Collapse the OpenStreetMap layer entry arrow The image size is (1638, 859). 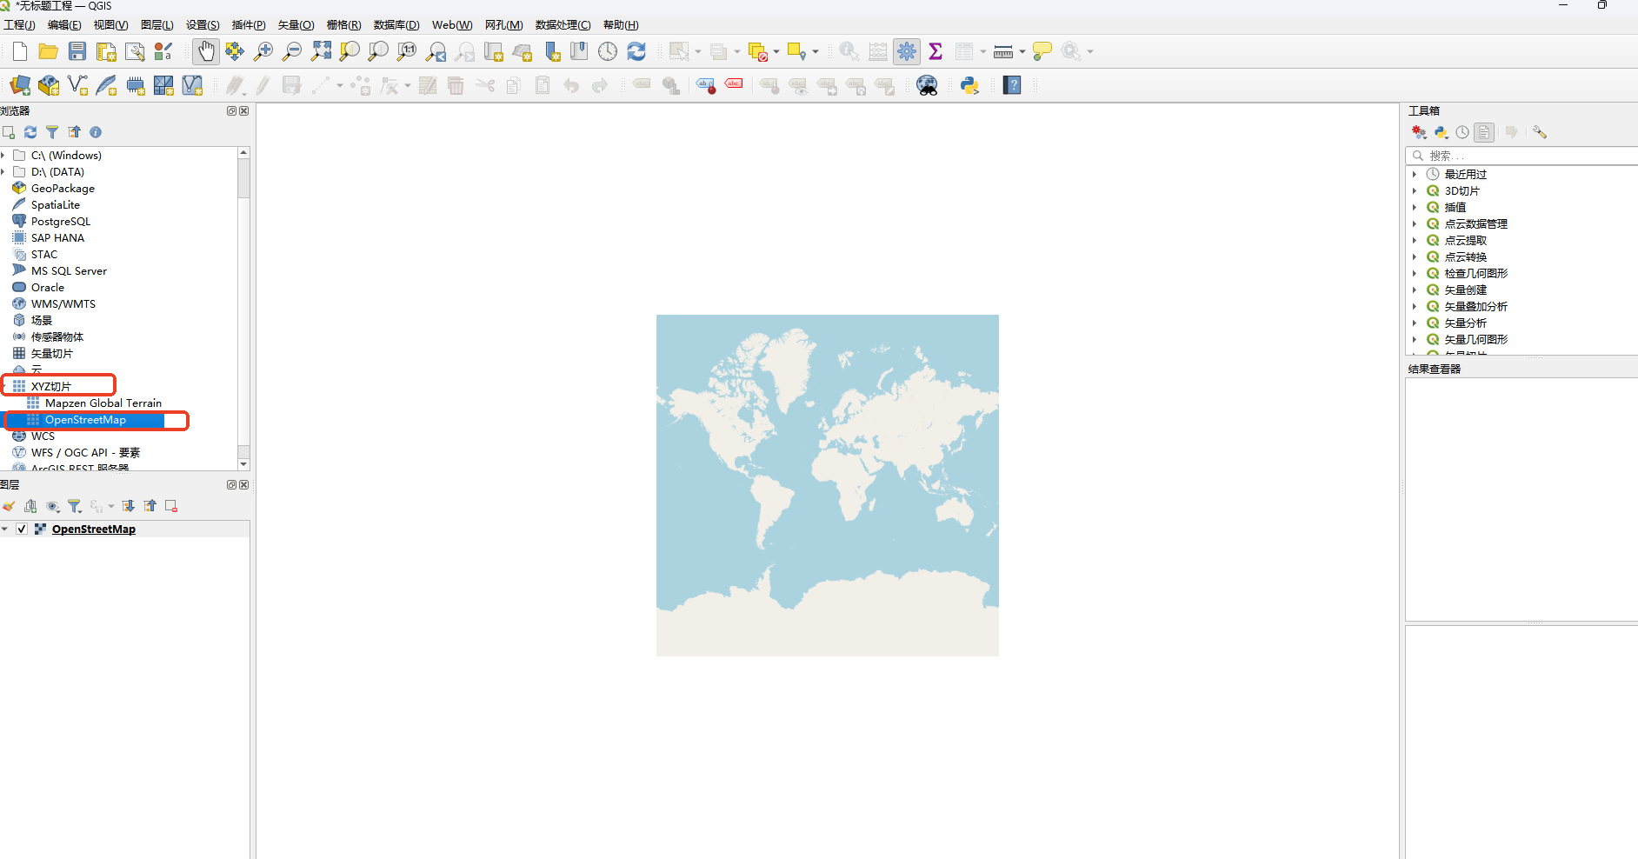click(x=5, y=529)
